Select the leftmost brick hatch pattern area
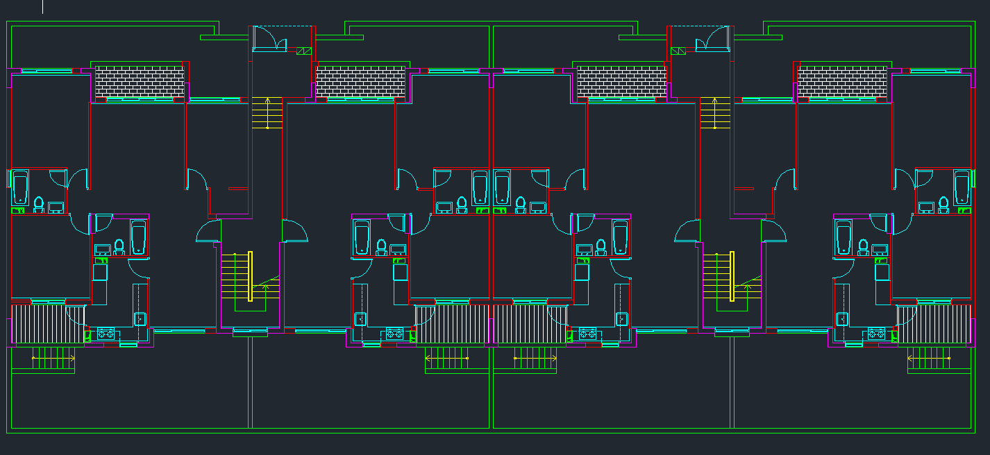 pyautogui.click(x=139, y=81)
